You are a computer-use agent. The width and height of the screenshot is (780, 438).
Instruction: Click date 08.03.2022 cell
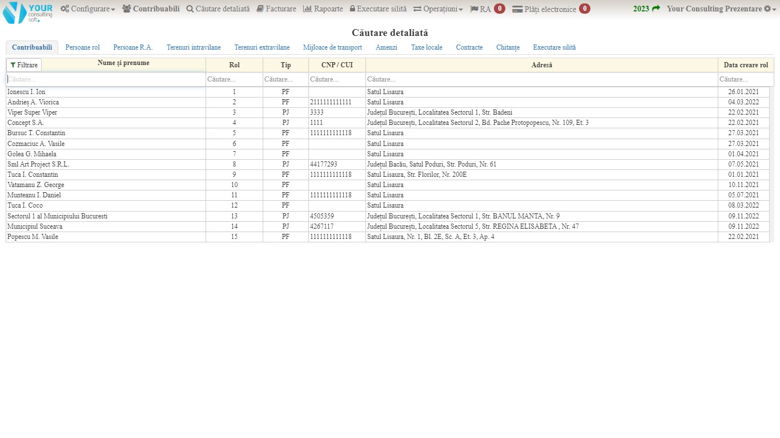coord(743,205)
